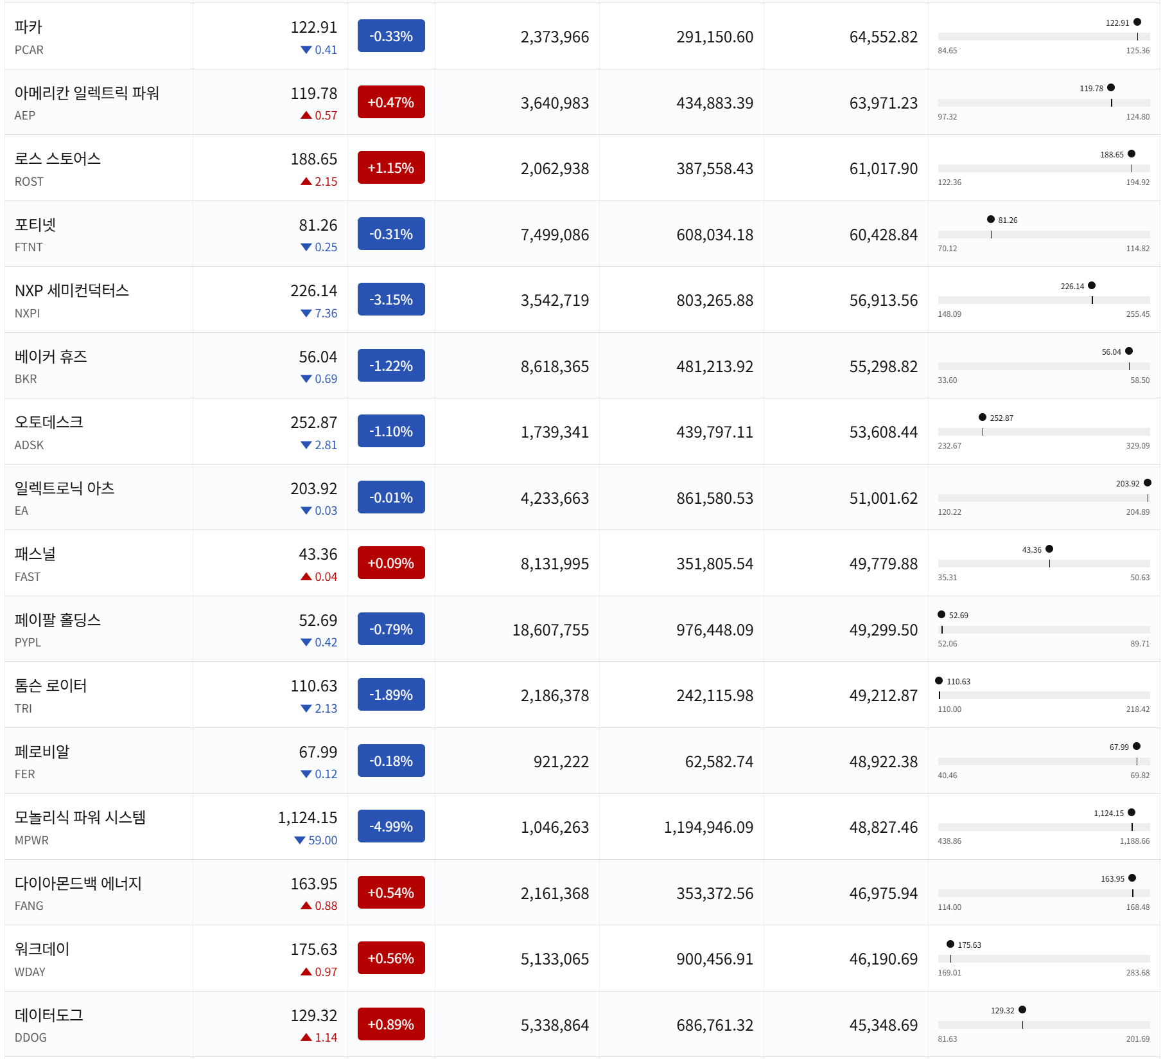Image resolution: width=1163 pixels, height=1059 pixels.
Task: Click the up arrow beside 1.14 for DDOG
Action: 306,1038
